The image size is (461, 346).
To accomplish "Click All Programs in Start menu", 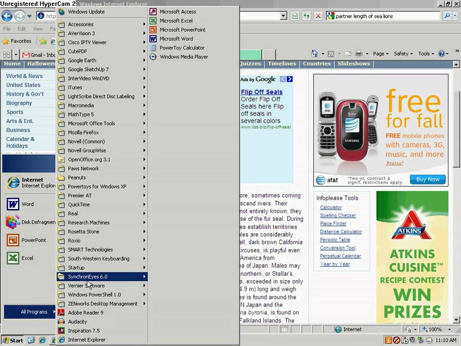I will click(30, 312).
